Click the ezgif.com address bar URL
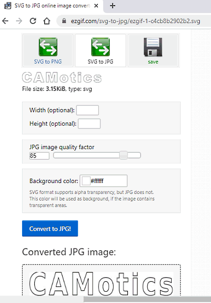211x303 pixels. [x=136, y=21]
